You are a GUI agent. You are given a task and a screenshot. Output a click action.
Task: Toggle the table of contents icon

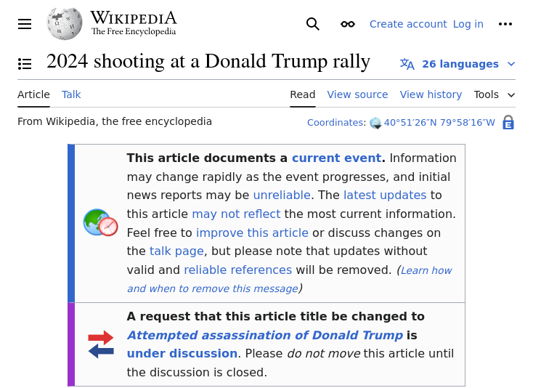click(x=25, y=64)
